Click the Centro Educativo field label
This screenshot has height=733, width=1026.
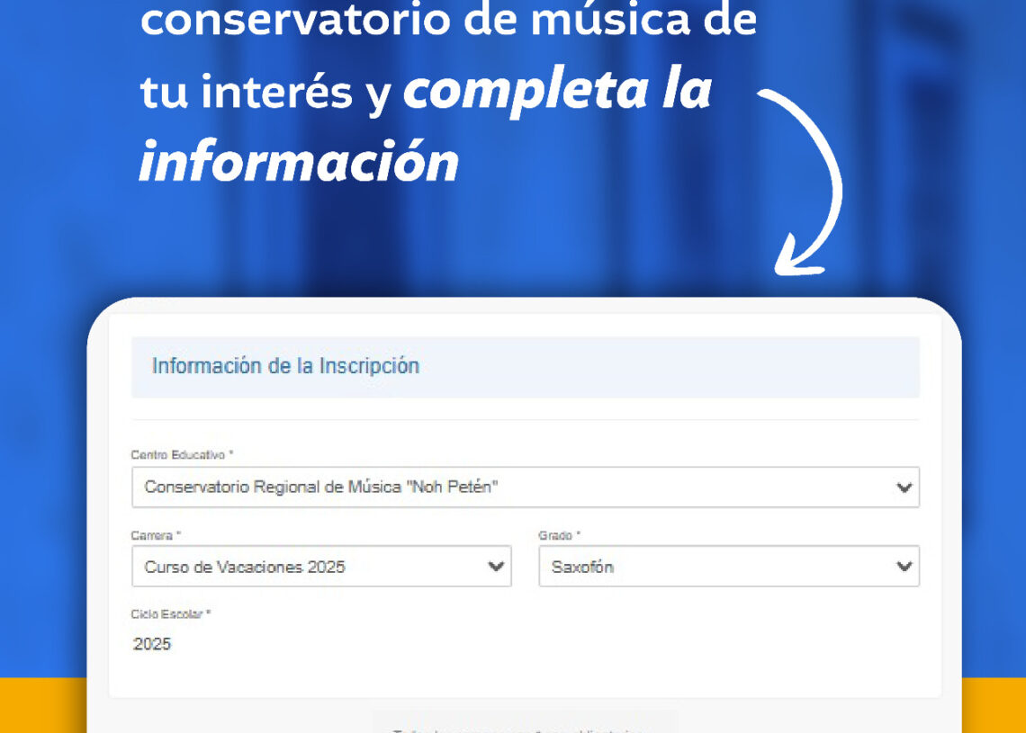[182, 455]
